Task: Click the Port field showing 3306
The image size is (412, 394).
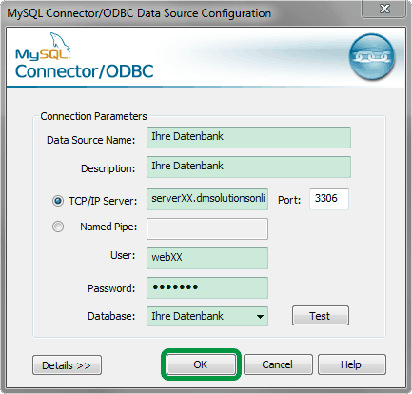Action: tap(329, 199)
